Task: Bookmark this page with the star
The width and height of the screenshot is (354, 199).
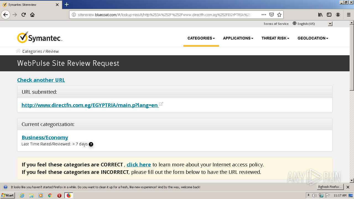Action: (279, 15)
